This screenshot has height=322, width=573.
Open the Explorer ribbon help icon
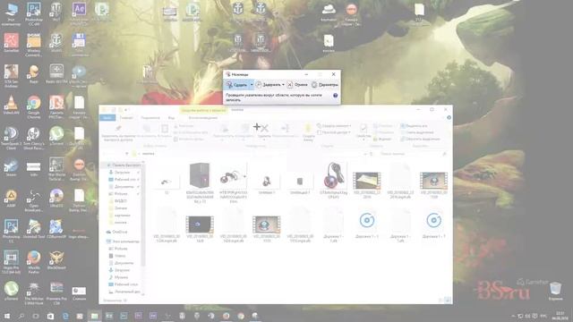(x=449, y=117)
